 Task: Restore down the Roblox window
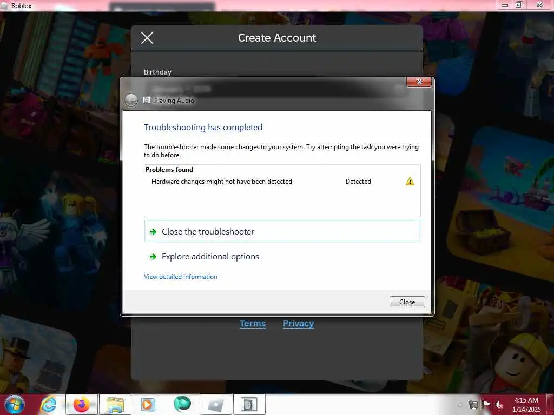click(519, 4)
